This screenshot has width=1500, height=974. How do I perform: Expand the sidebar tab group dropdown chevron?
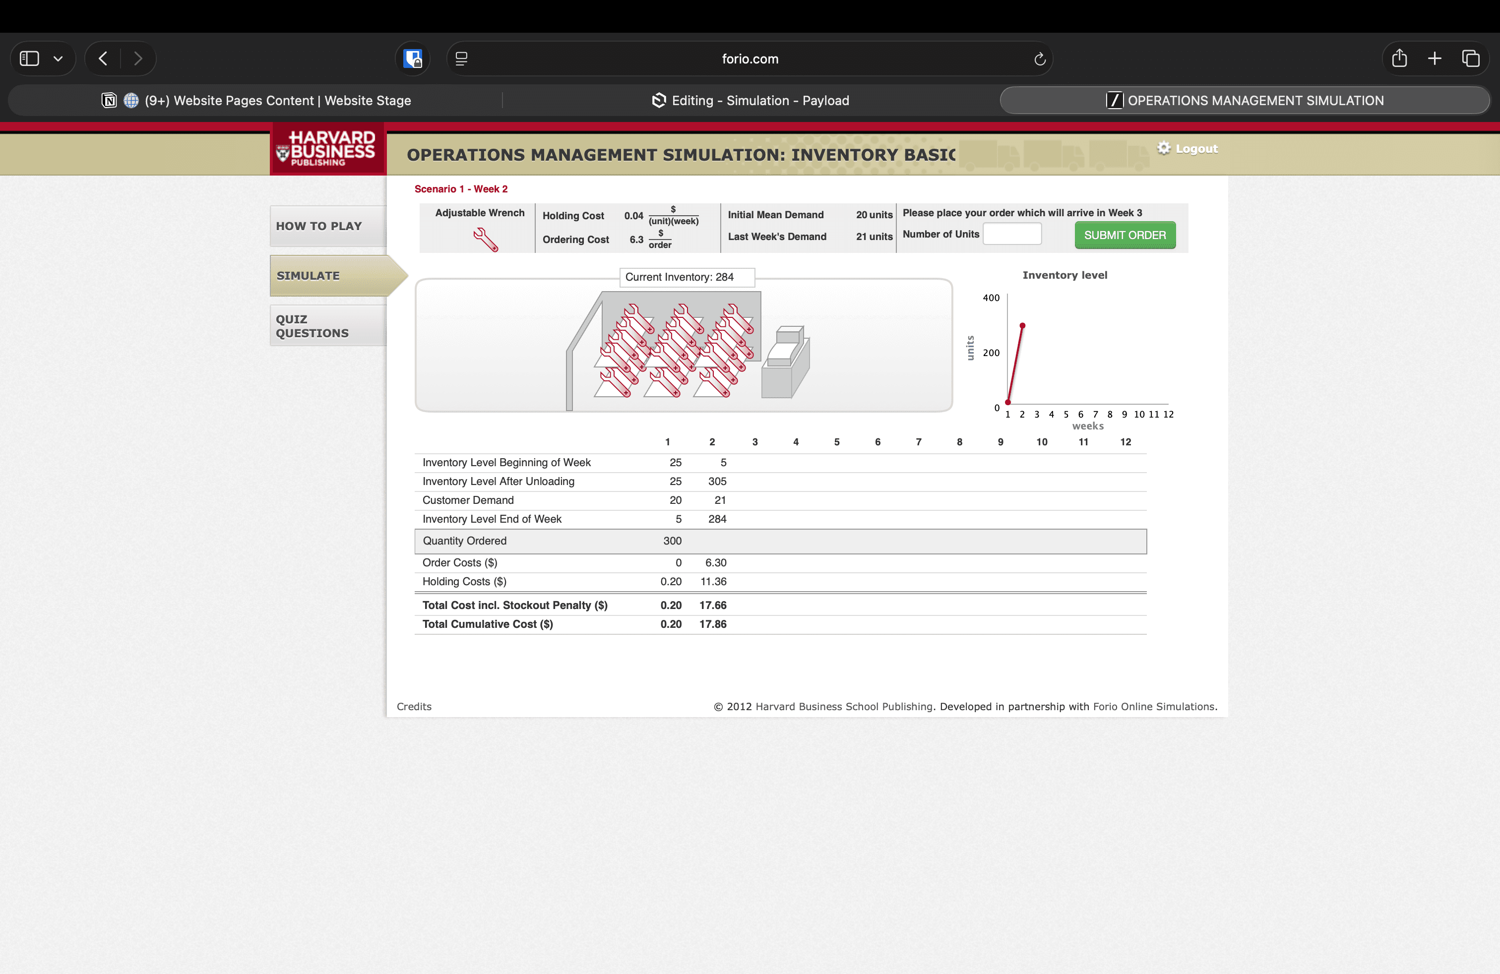tap(58, 59)
